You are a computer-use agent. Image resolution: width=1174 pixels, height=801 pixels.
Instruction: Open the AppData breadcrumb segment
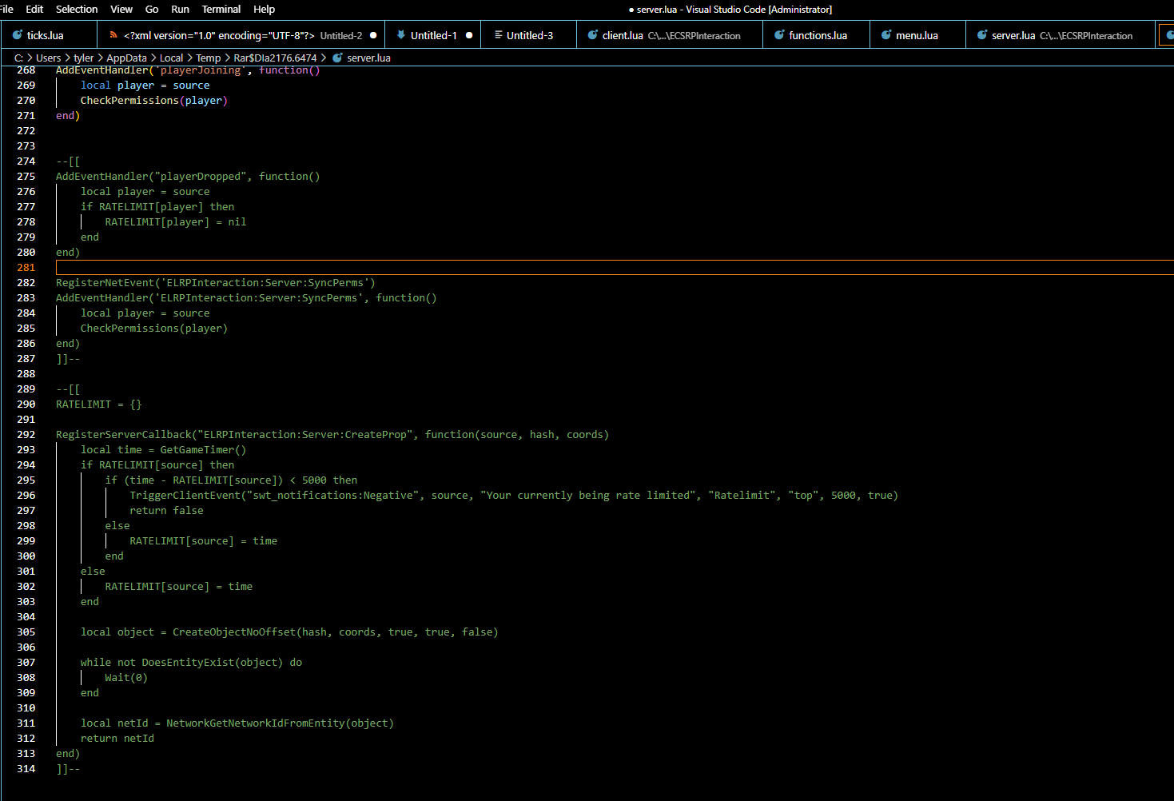(x=126, y=58)
